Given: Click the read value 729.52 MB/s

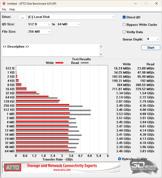Looking at the screenshot, I should (x=145, y=89).
